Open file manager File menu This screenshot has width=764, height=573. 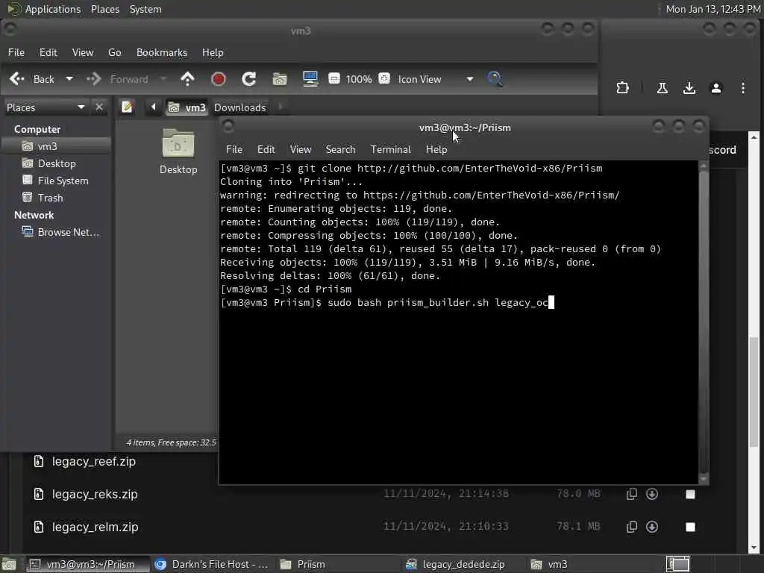pos(16,53)
